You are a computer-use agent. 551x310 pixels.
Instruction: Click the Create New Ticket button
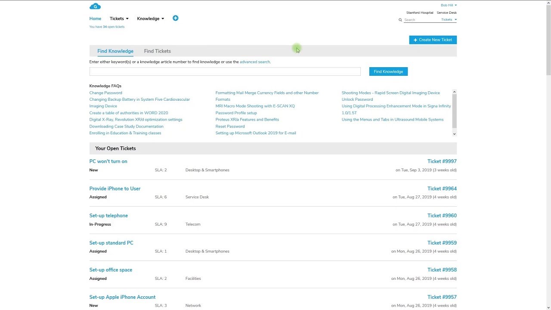[x=433, y=40]
